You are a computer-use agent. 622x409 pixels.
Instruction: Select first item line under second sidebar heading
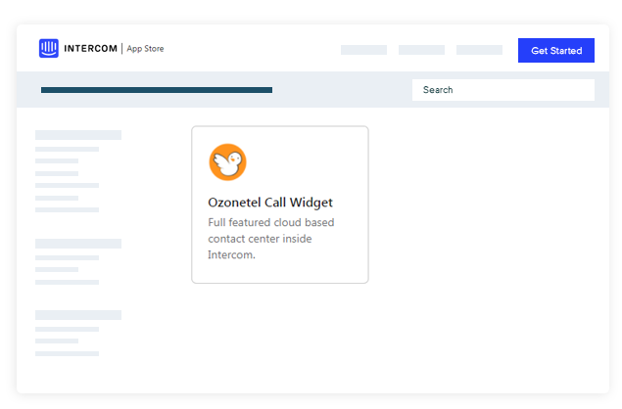pos(67,258)
